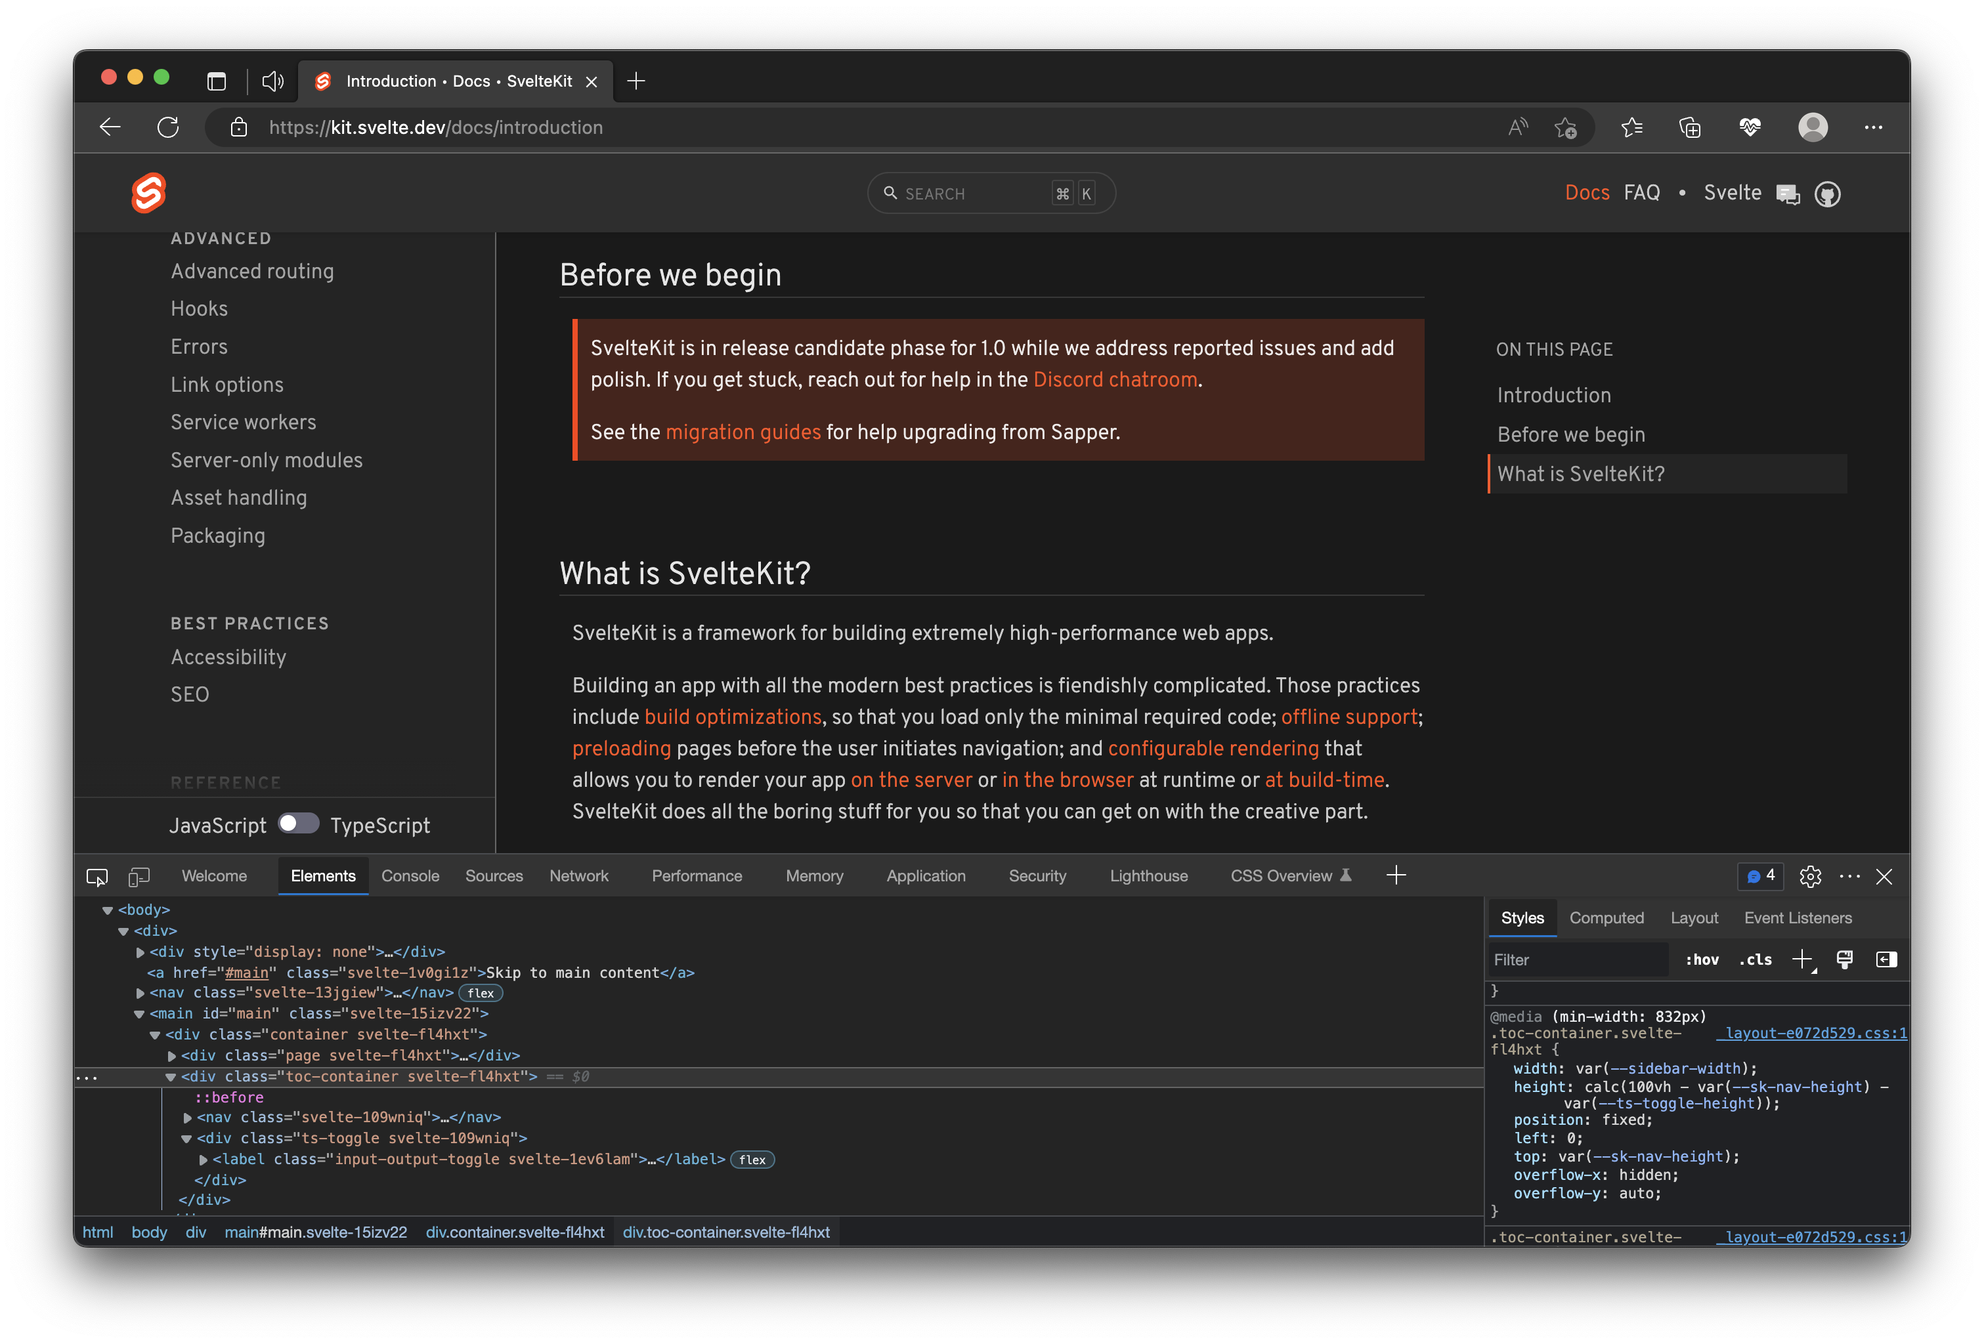Click the Styles Filter input field

pyautogui.click(x=1580, y=960)
